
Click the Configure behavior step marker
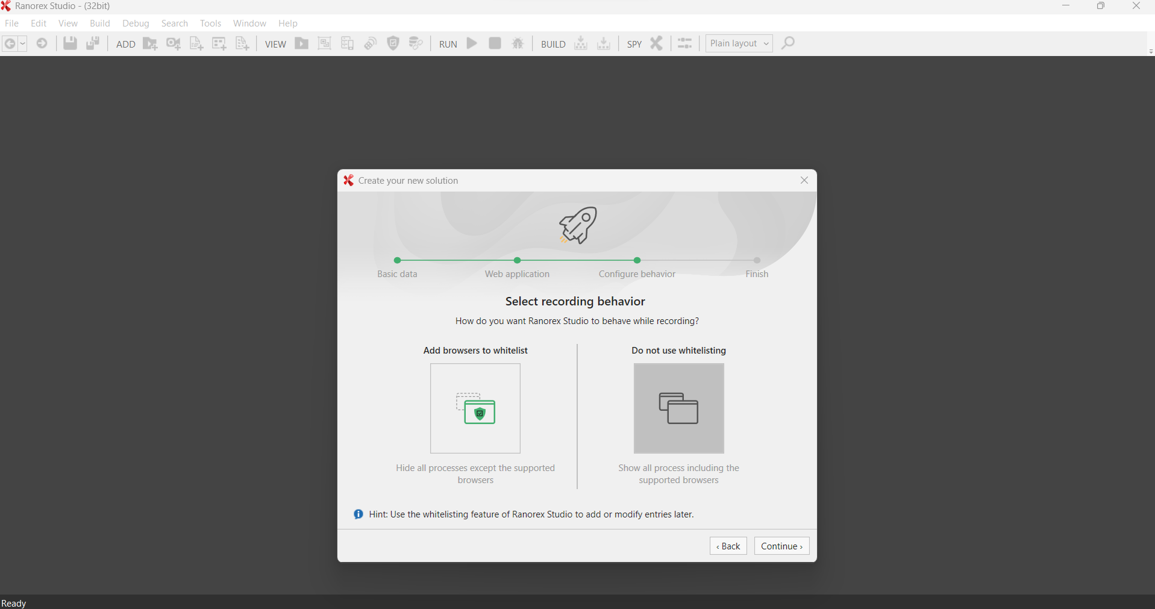click(637, 261)
